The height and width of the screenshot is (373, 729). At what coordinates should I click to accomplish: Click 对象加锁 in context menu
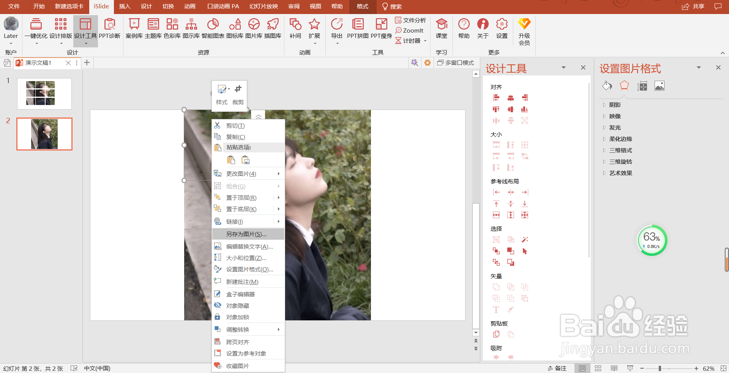(x=248, y=317)
